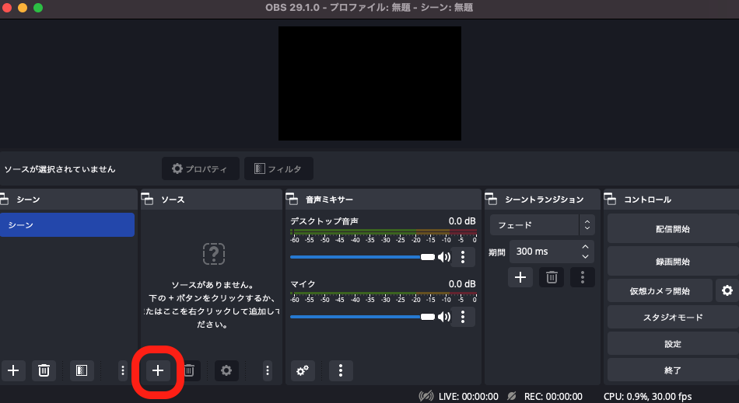Open マイク track options menu

463,317
